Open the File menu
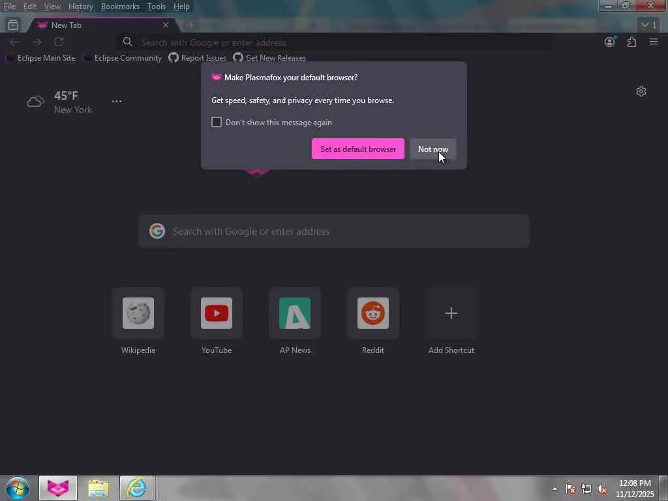Viewport: 668px width, 501px height. (9, 7)
